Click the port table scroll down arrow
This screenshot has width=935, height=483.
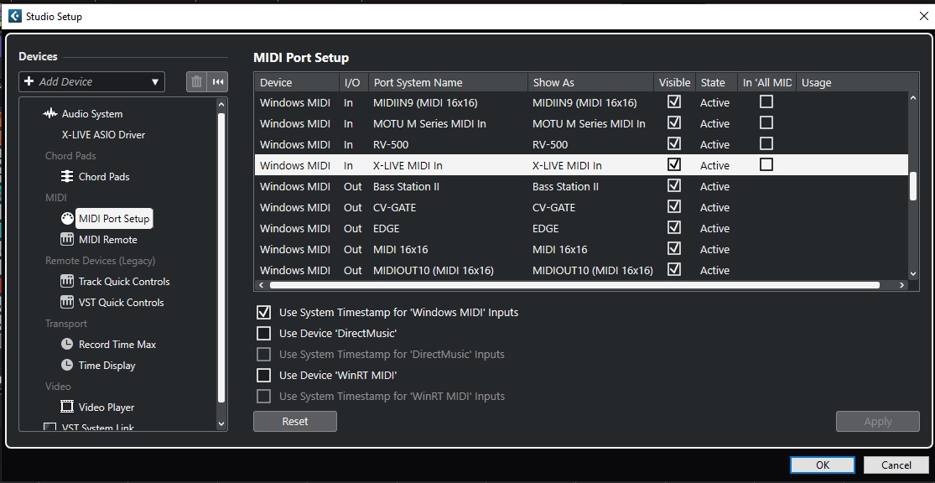pyautogui.click(x=912, y=273)
